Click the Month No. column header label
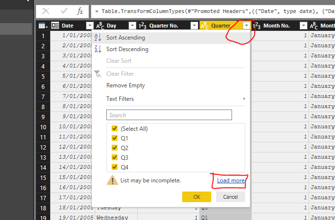The width and height of the screenshot is (335, 220). coord(277,26)
